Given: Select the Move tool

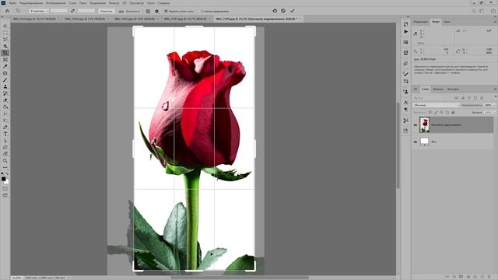Looking at the screenshot, I should (x=5, y=26).
